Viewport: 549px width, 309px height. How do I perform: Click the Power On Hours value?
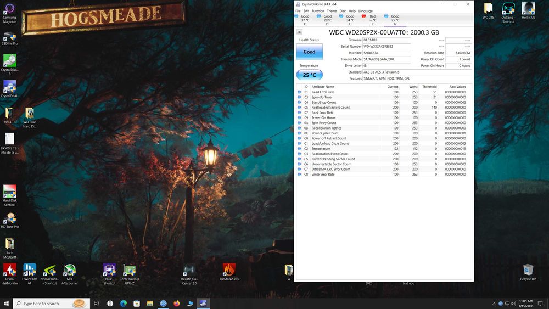pyautogui.click(x=458, y=65)
